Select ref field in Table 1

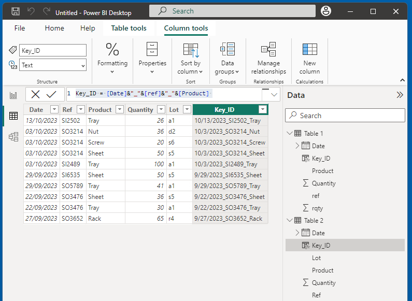[x=316, y=196]
